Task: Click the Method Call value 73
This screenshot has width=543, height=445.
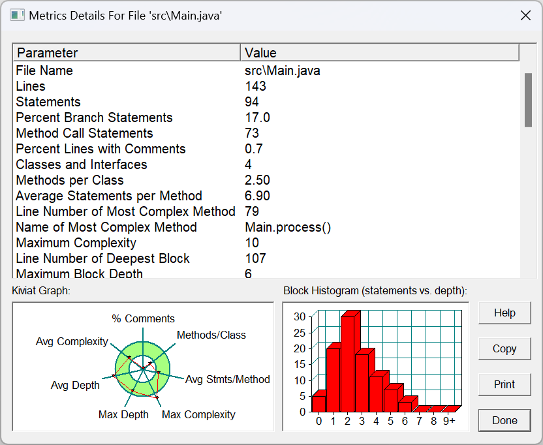Action: (252, 133)
